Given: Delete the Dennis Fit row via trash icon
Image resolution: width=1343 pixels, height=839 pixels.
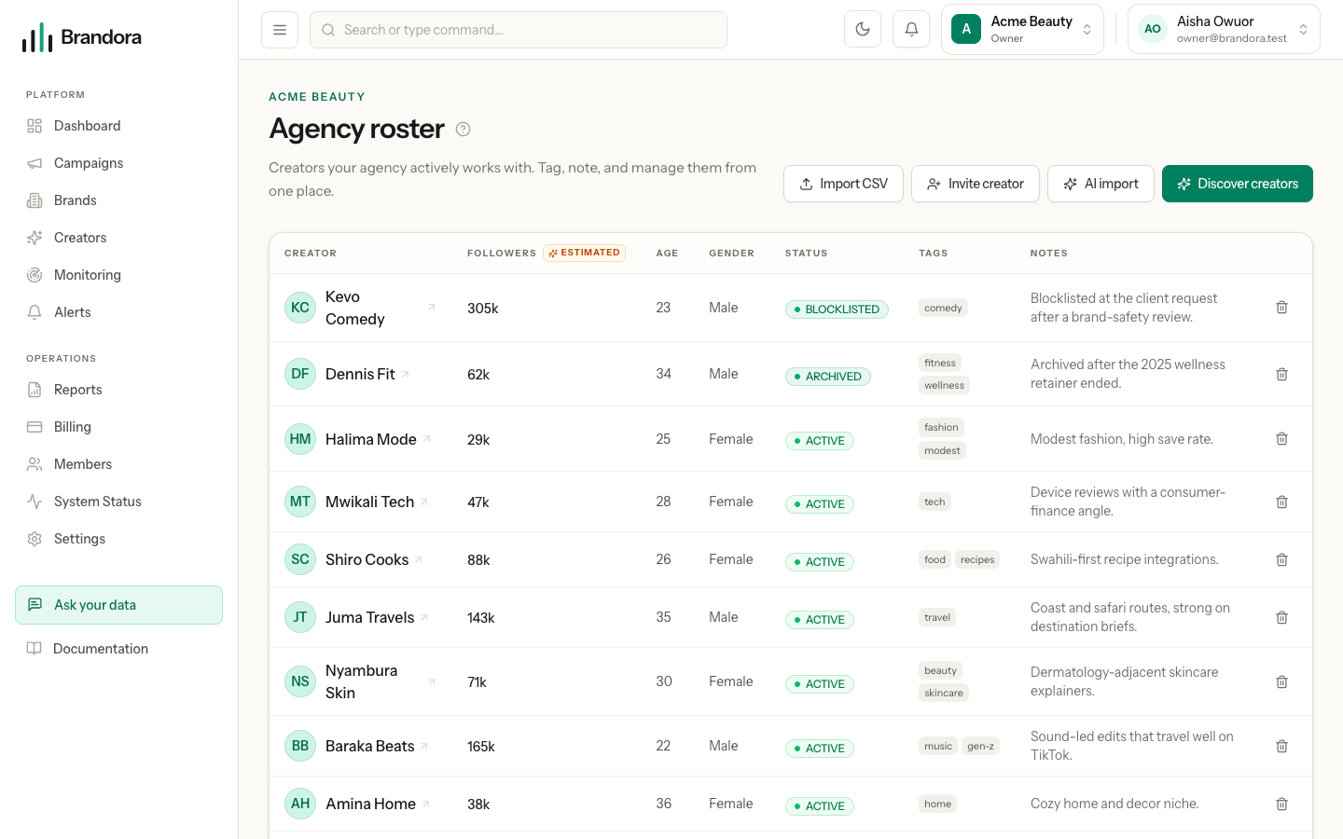Looking at the screenshot, I should coord(1281,374).
